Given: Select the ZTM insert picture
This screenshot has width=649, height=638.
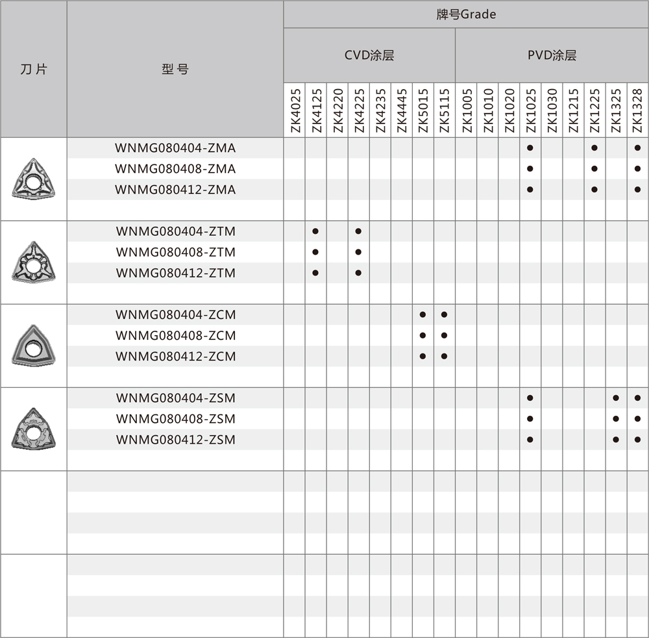Looking at the screenshot, I should (34, 262).
